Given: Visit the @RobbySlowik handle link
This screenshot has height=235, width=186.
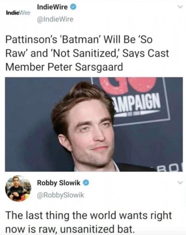Looking at the screenshot, I should (60, 195).
